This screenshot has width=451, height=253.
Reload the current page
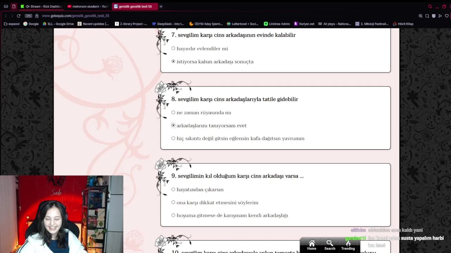[x=19, y=16]
